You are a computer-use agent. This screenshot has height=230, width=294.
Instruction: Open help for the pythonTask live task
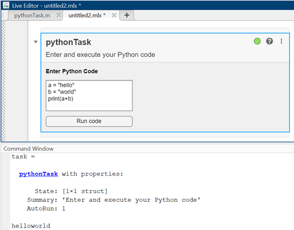tap(269, 41)
